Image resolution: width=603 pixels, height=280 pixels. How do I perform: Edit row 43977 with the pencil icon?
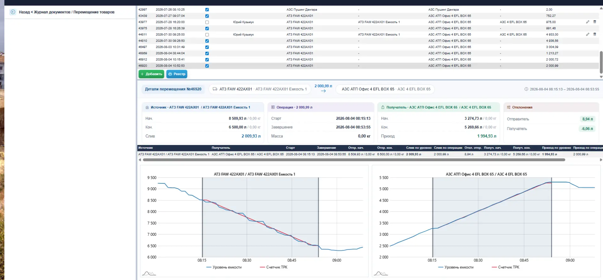point(588,22)
